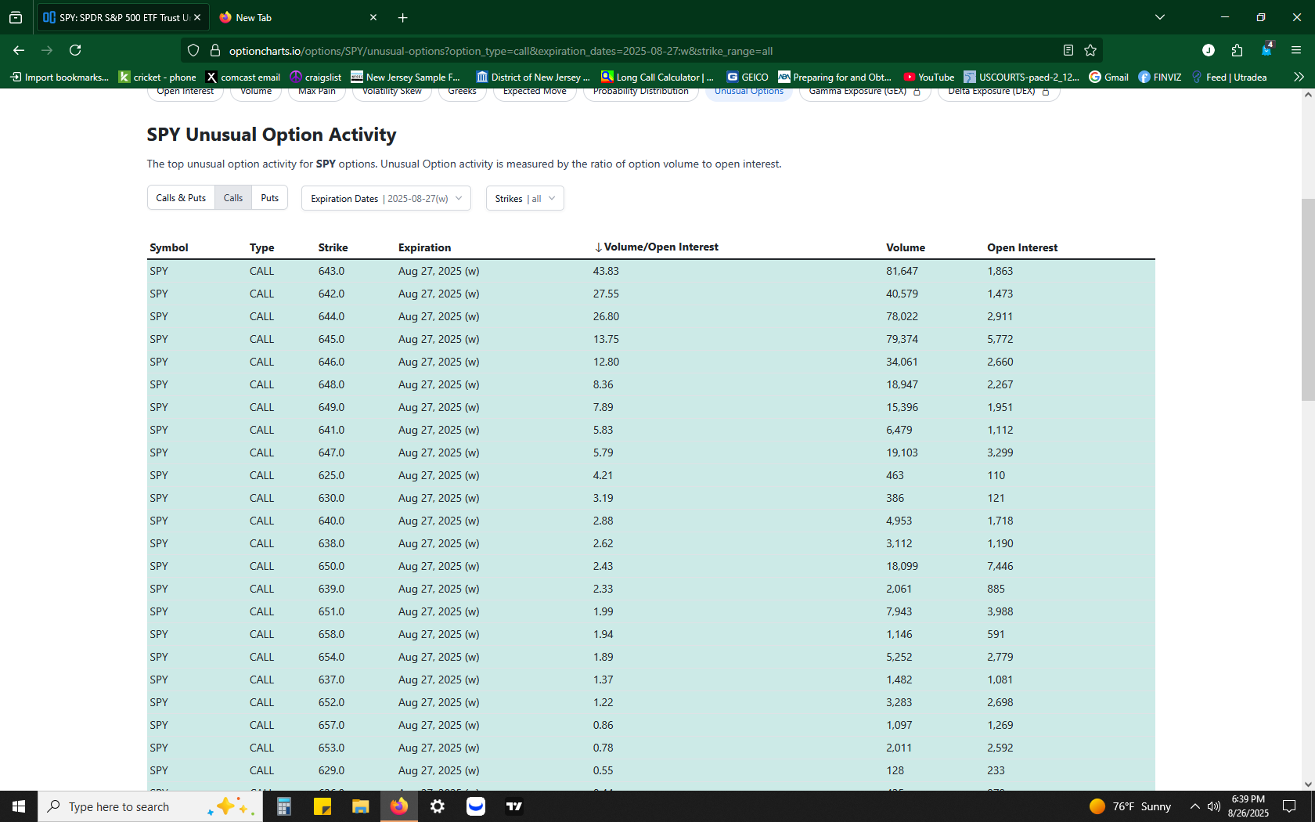Image resolution: width=1315 pixels, height=822 pixels.
Task: List all tabs using the chevron
Action: coord(1160,17)
